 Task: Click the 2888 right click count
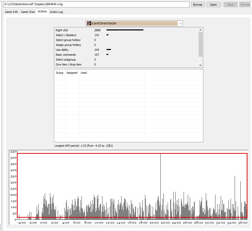click(97, 30)
